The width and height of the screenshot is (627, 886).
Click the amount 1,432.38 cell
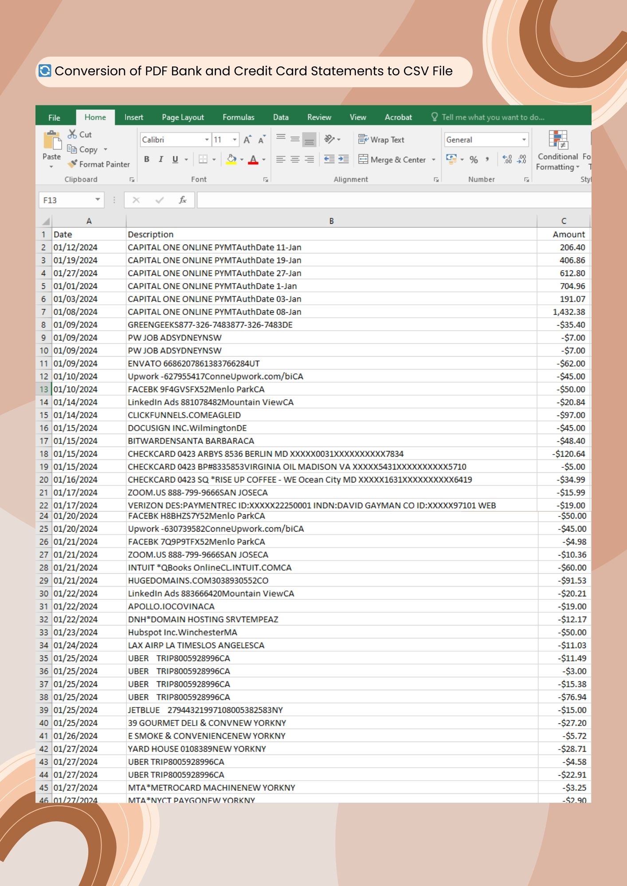click(564, 312)
